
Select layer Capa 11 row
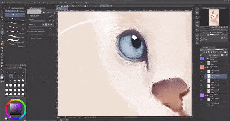[x=216, y=81]
